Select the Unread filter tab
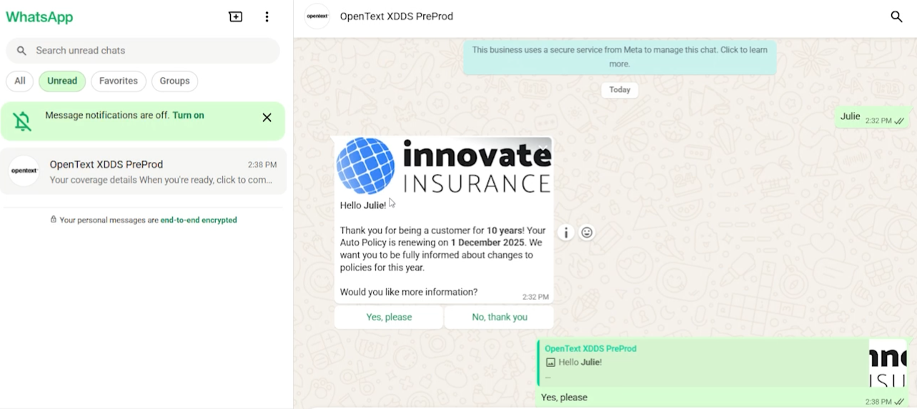 pyautogui.click(x=62, y=81)
